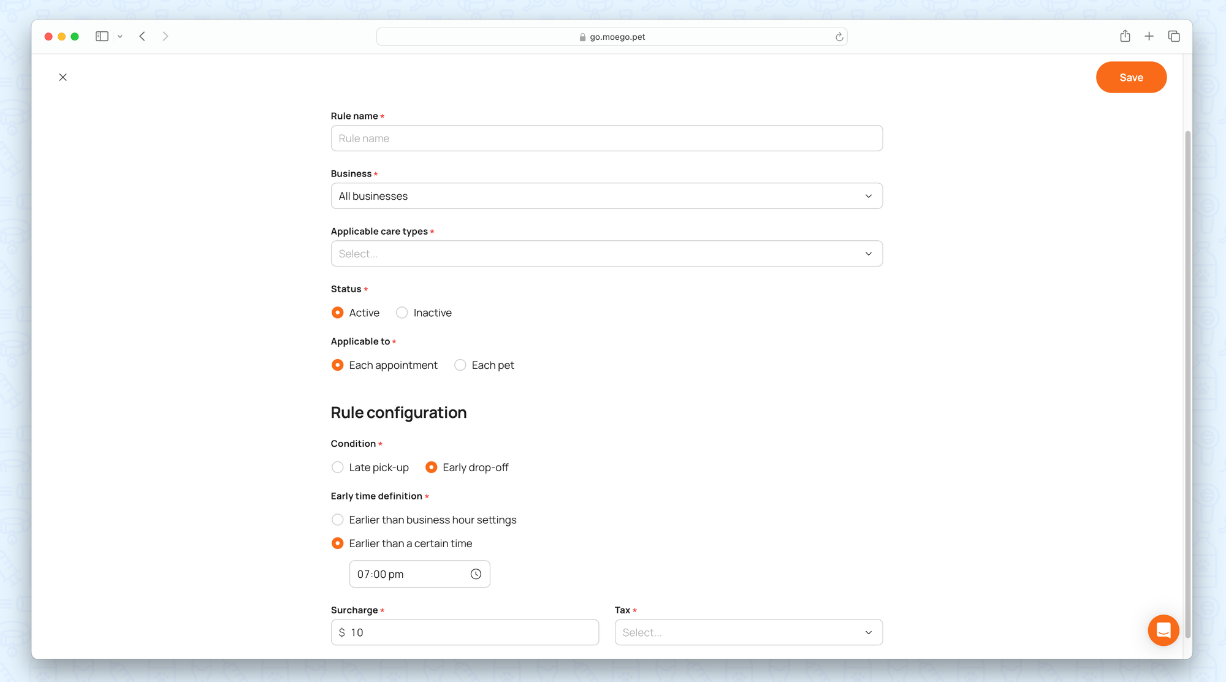This screenshot has width=1226, height=682.
Task: Pick Earlier than business hour settings
Action: (337, 520)
